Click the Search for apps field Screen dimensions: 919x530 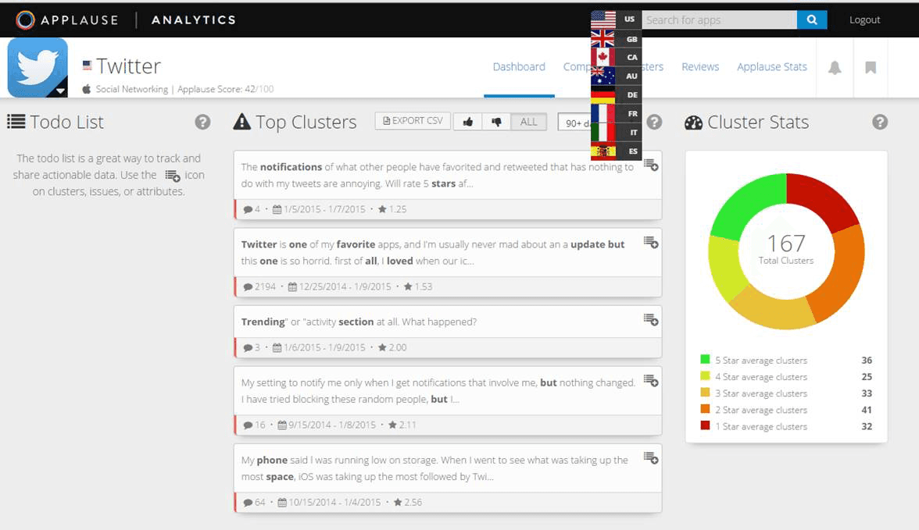[x=719, y=20]
